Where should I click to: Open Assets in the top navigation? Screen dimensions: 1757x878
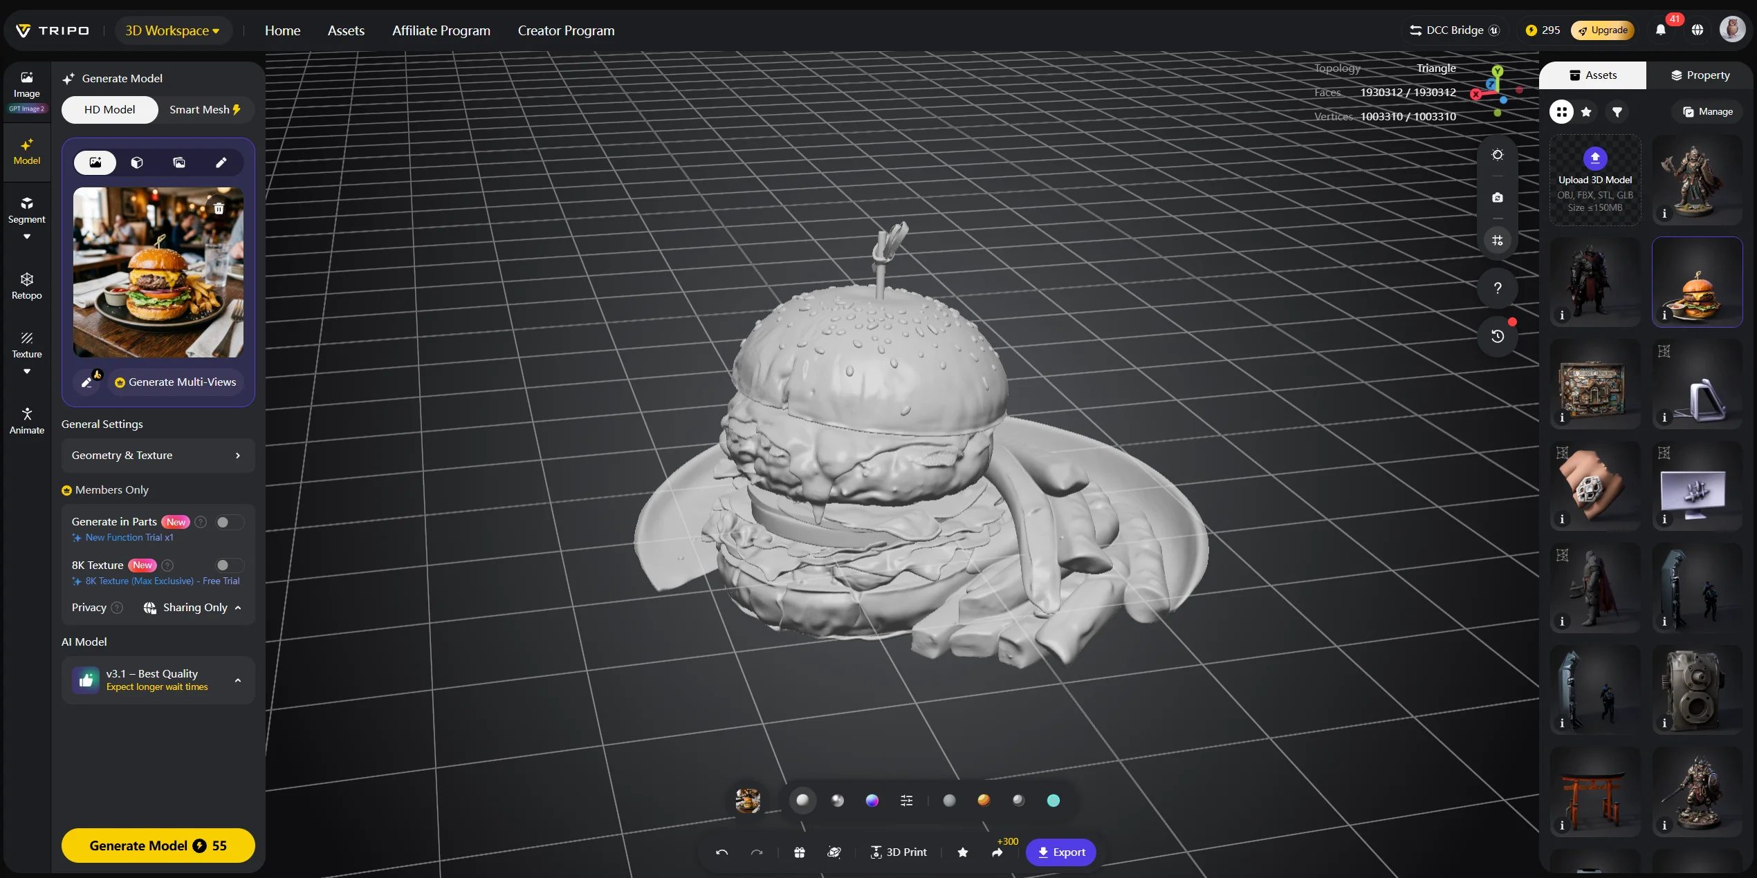click(347, 30)
